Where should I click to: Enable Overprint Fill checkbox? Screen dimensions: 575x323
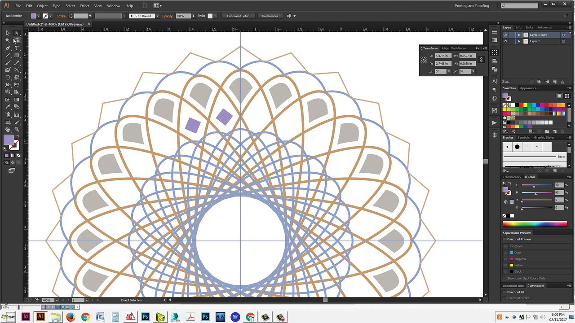tap(505, 292)
